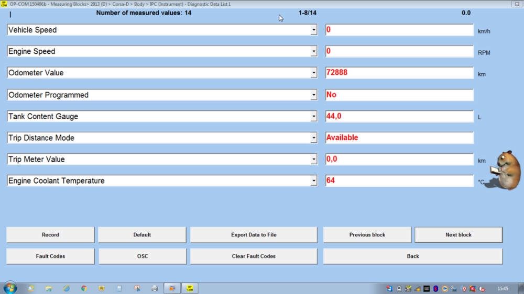Start recording with the Record button

50,235
